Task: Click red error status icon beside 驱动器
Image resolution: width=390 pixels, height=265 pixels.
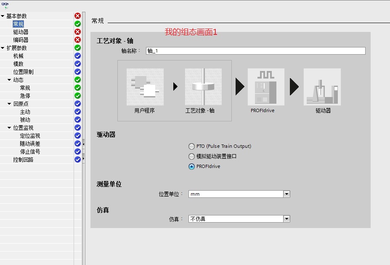Action: pos(77,32)
